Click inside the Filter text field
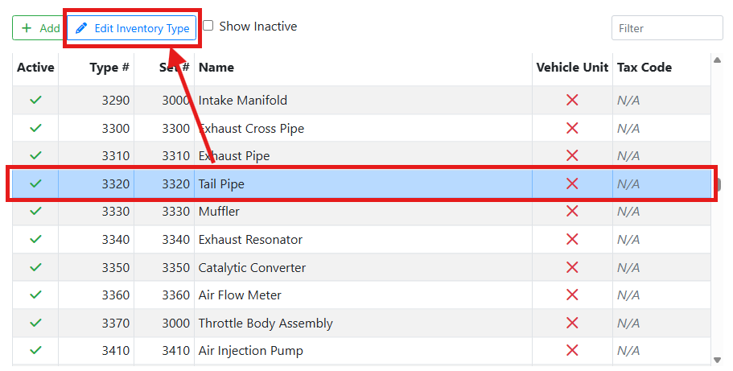The image size is (733, 371). (x=667, y=28)
